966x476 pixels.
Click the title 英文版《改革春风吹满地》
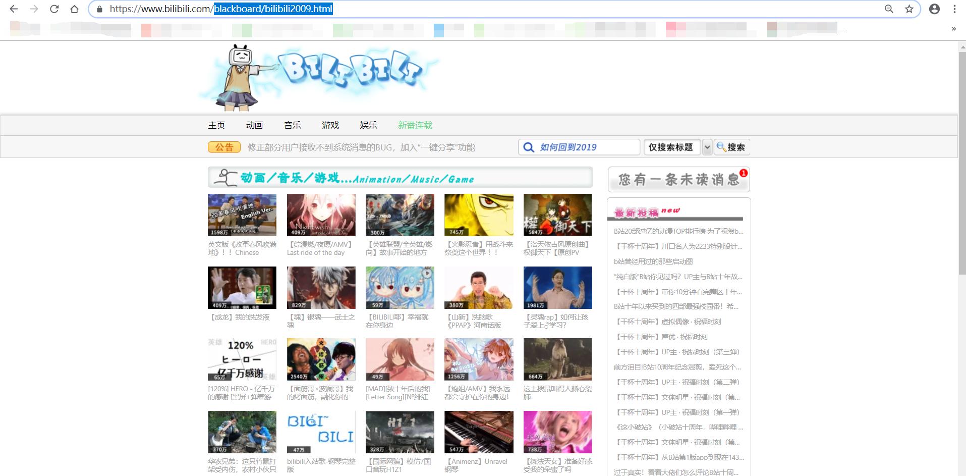[x=242, y=248]
